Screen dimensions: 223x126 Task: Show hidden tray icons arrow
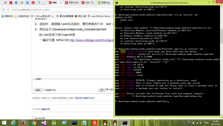185,123
